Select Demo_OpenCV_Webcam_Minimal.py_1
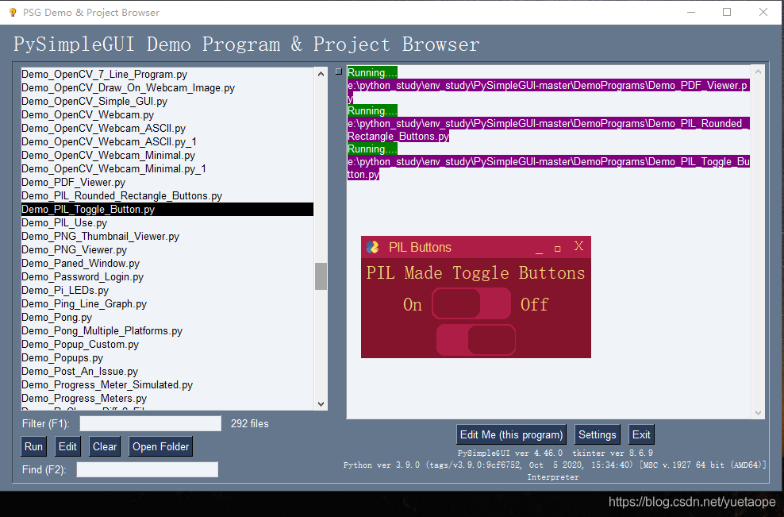The image size is (784, 517). click(x=167, y=168)
